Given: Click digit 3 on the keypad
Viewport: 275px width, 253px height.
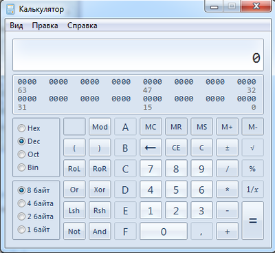Looking at the screenshot, I should point(201,210).
